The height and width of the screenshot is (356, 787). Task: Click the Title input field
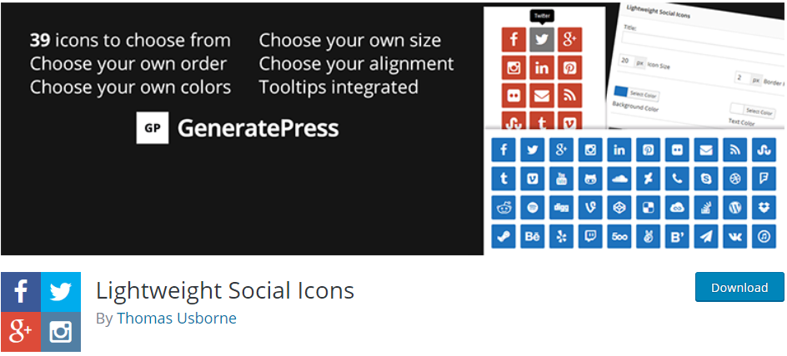coord(703,46)
